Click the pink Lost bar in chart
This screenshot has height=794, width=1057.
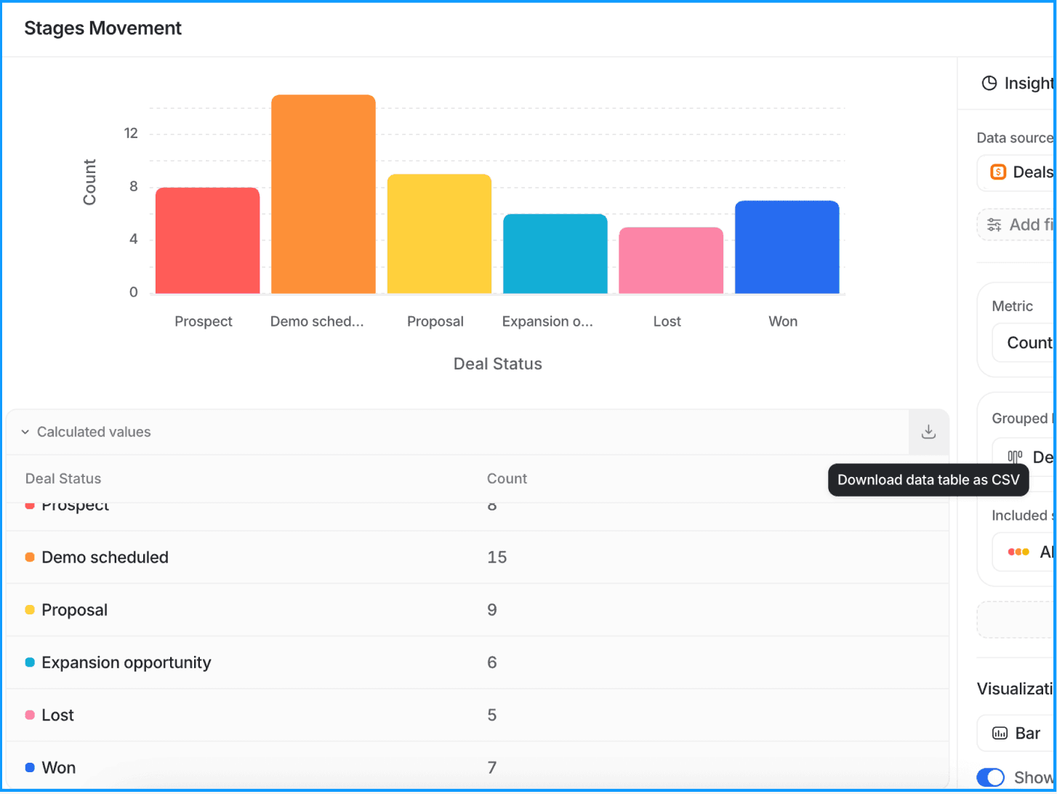[x=670, y=260]
